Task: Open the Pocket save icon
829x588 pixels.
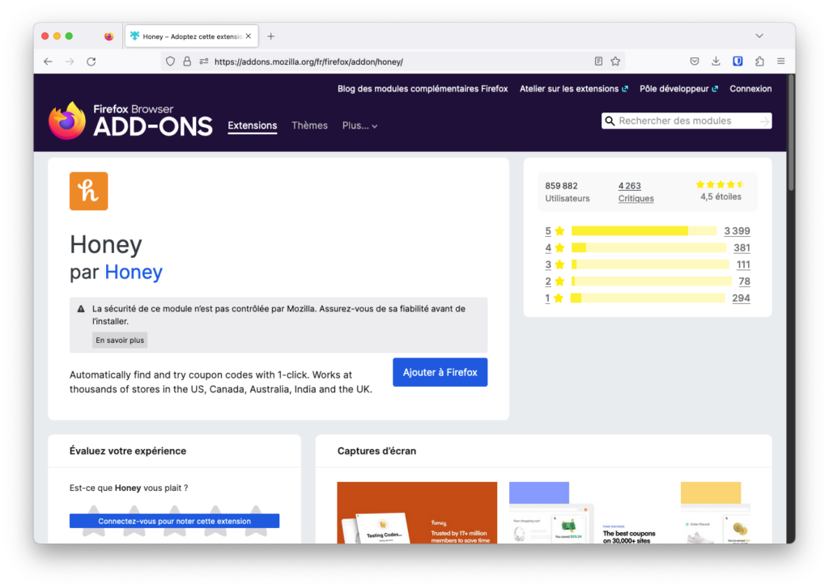Action: (695, 61)
